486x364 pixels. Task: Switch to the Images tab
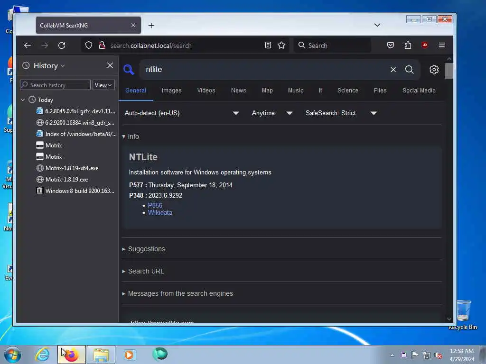click(171, 91)
